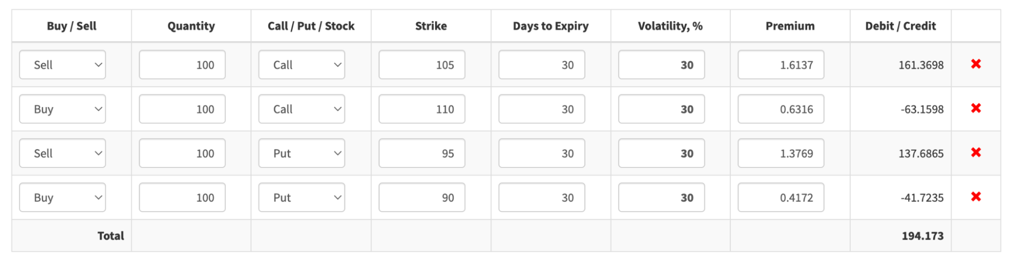Image resolution: width=1016 pixels, height=266 pixels.
Task: Remove the 110 strike call leg
Action: click(975, 108)
